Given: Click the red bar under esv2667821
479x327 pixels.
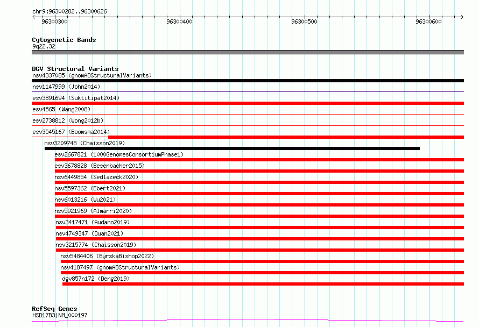Looking at the screenshot, I should pyautogui.click(x=259, y=160).
